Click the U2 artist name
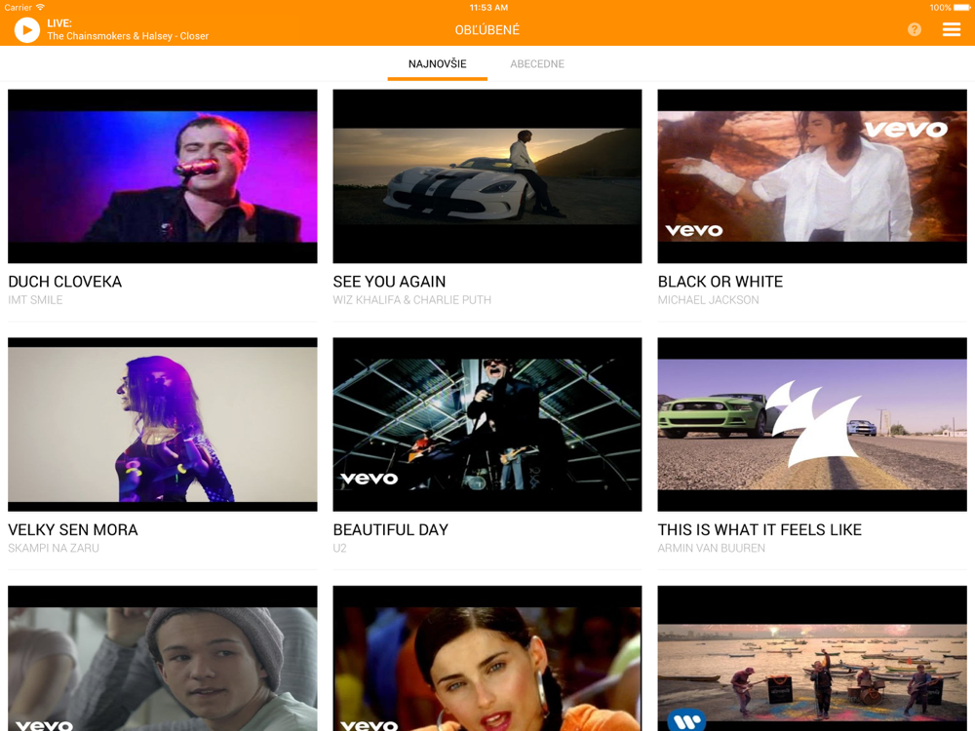Image resolution: width=975 pixels, height=731 pixels. (x=339, y=548)
